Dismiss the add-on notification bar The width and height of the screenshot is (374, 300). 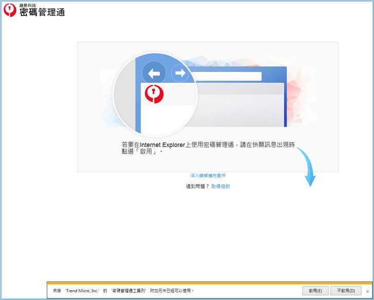coord(367,291)
